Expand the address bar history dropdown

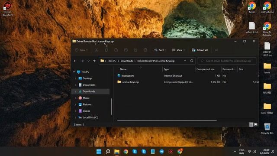pos(185,61)
